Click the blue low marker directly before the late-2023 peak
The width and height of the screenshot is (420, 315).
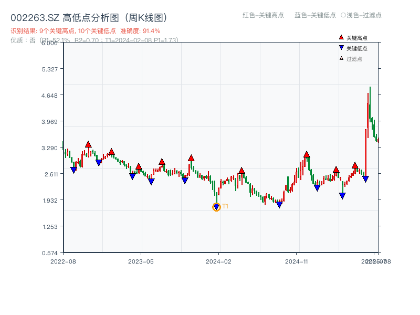point(185,181)
